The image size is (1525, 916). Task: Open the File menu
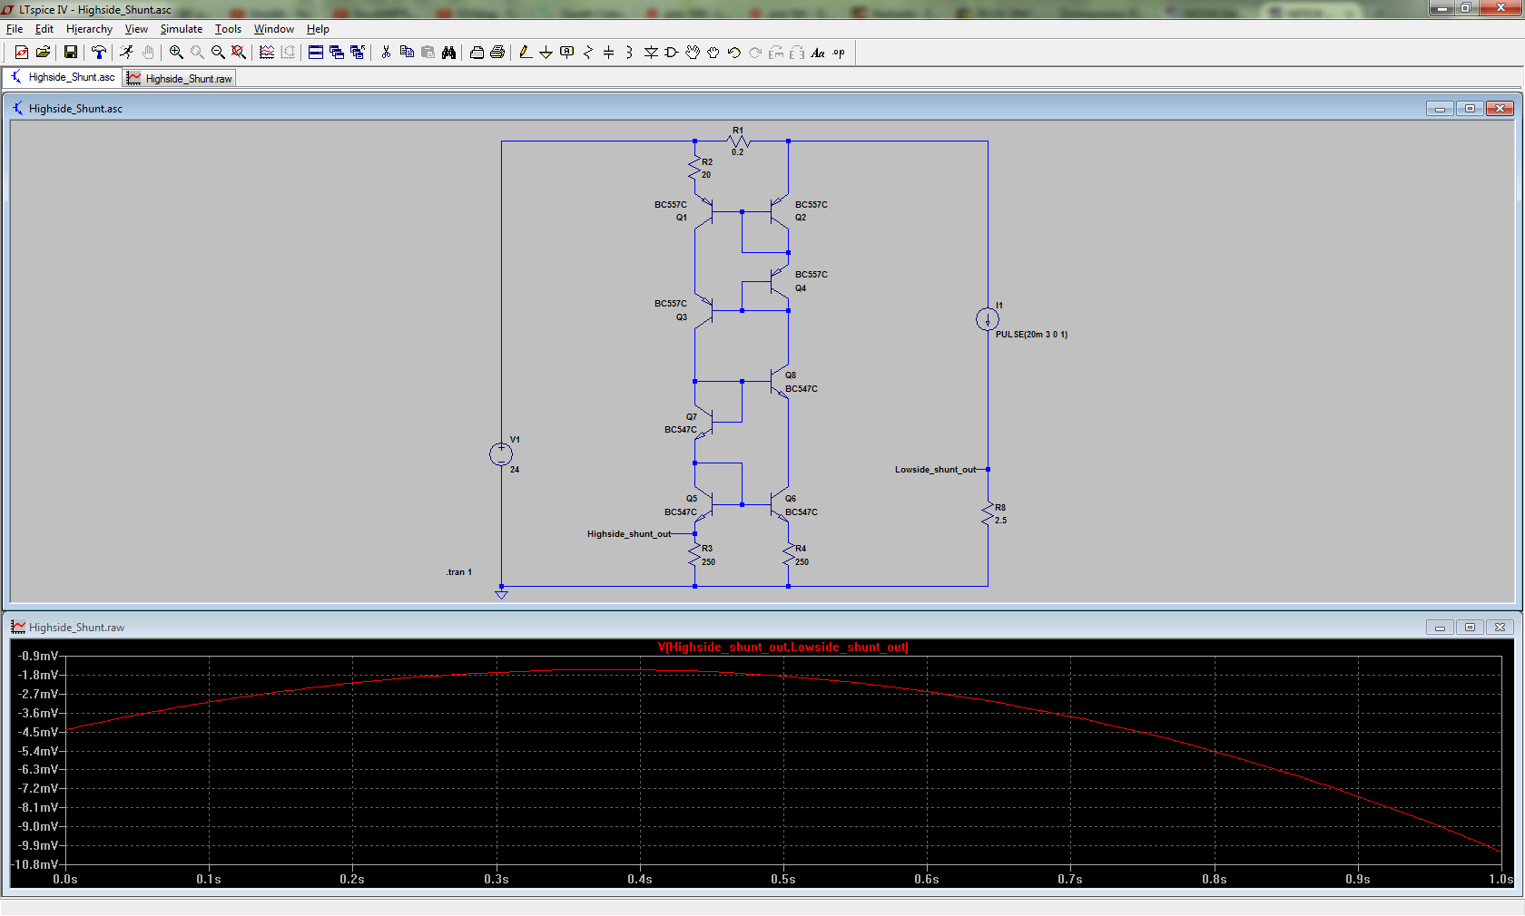click(15, 29)
